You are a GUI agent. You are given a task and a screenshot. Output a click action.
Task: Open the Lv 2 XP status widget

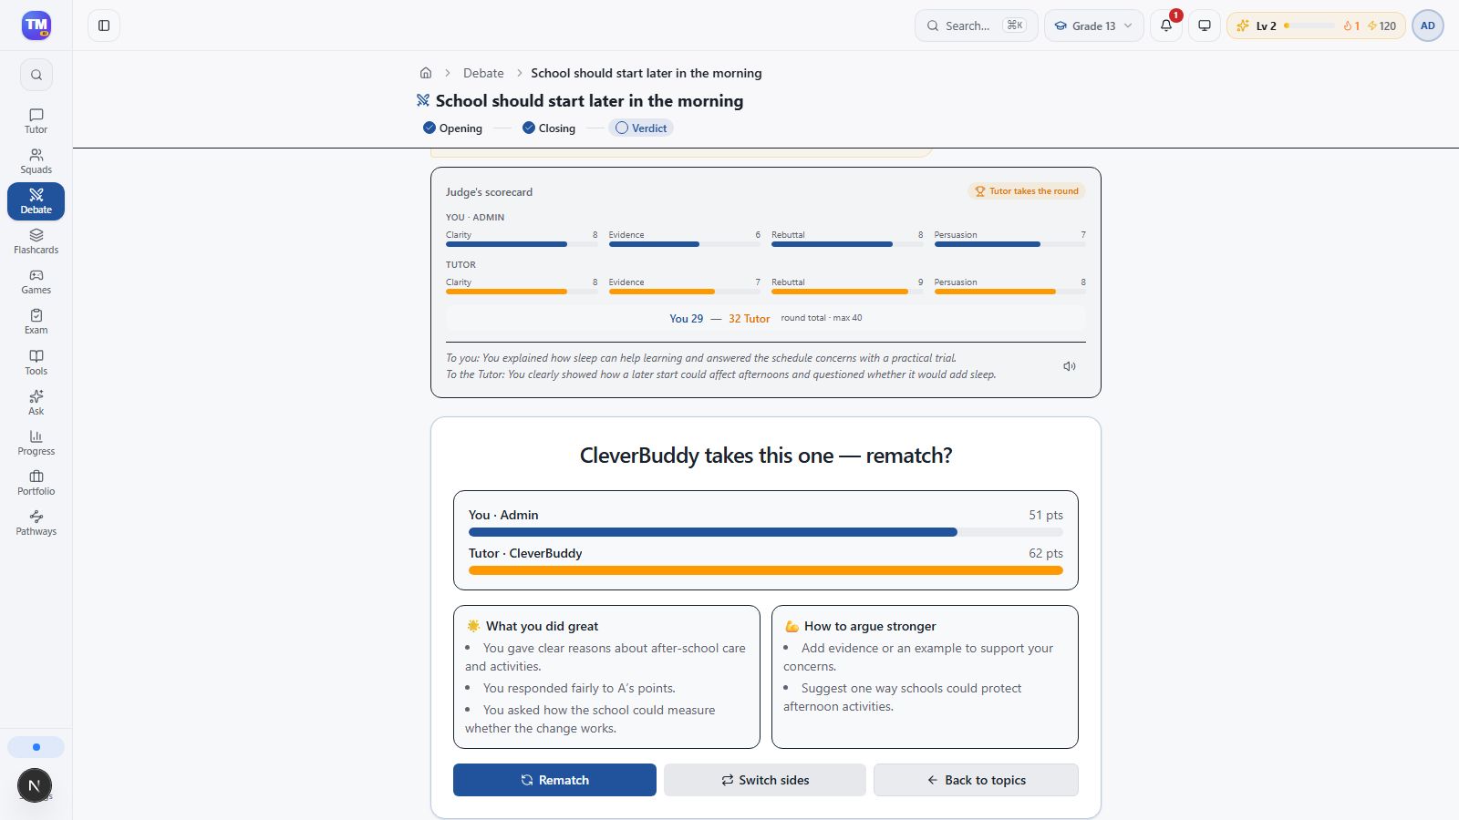[1316, 26]
